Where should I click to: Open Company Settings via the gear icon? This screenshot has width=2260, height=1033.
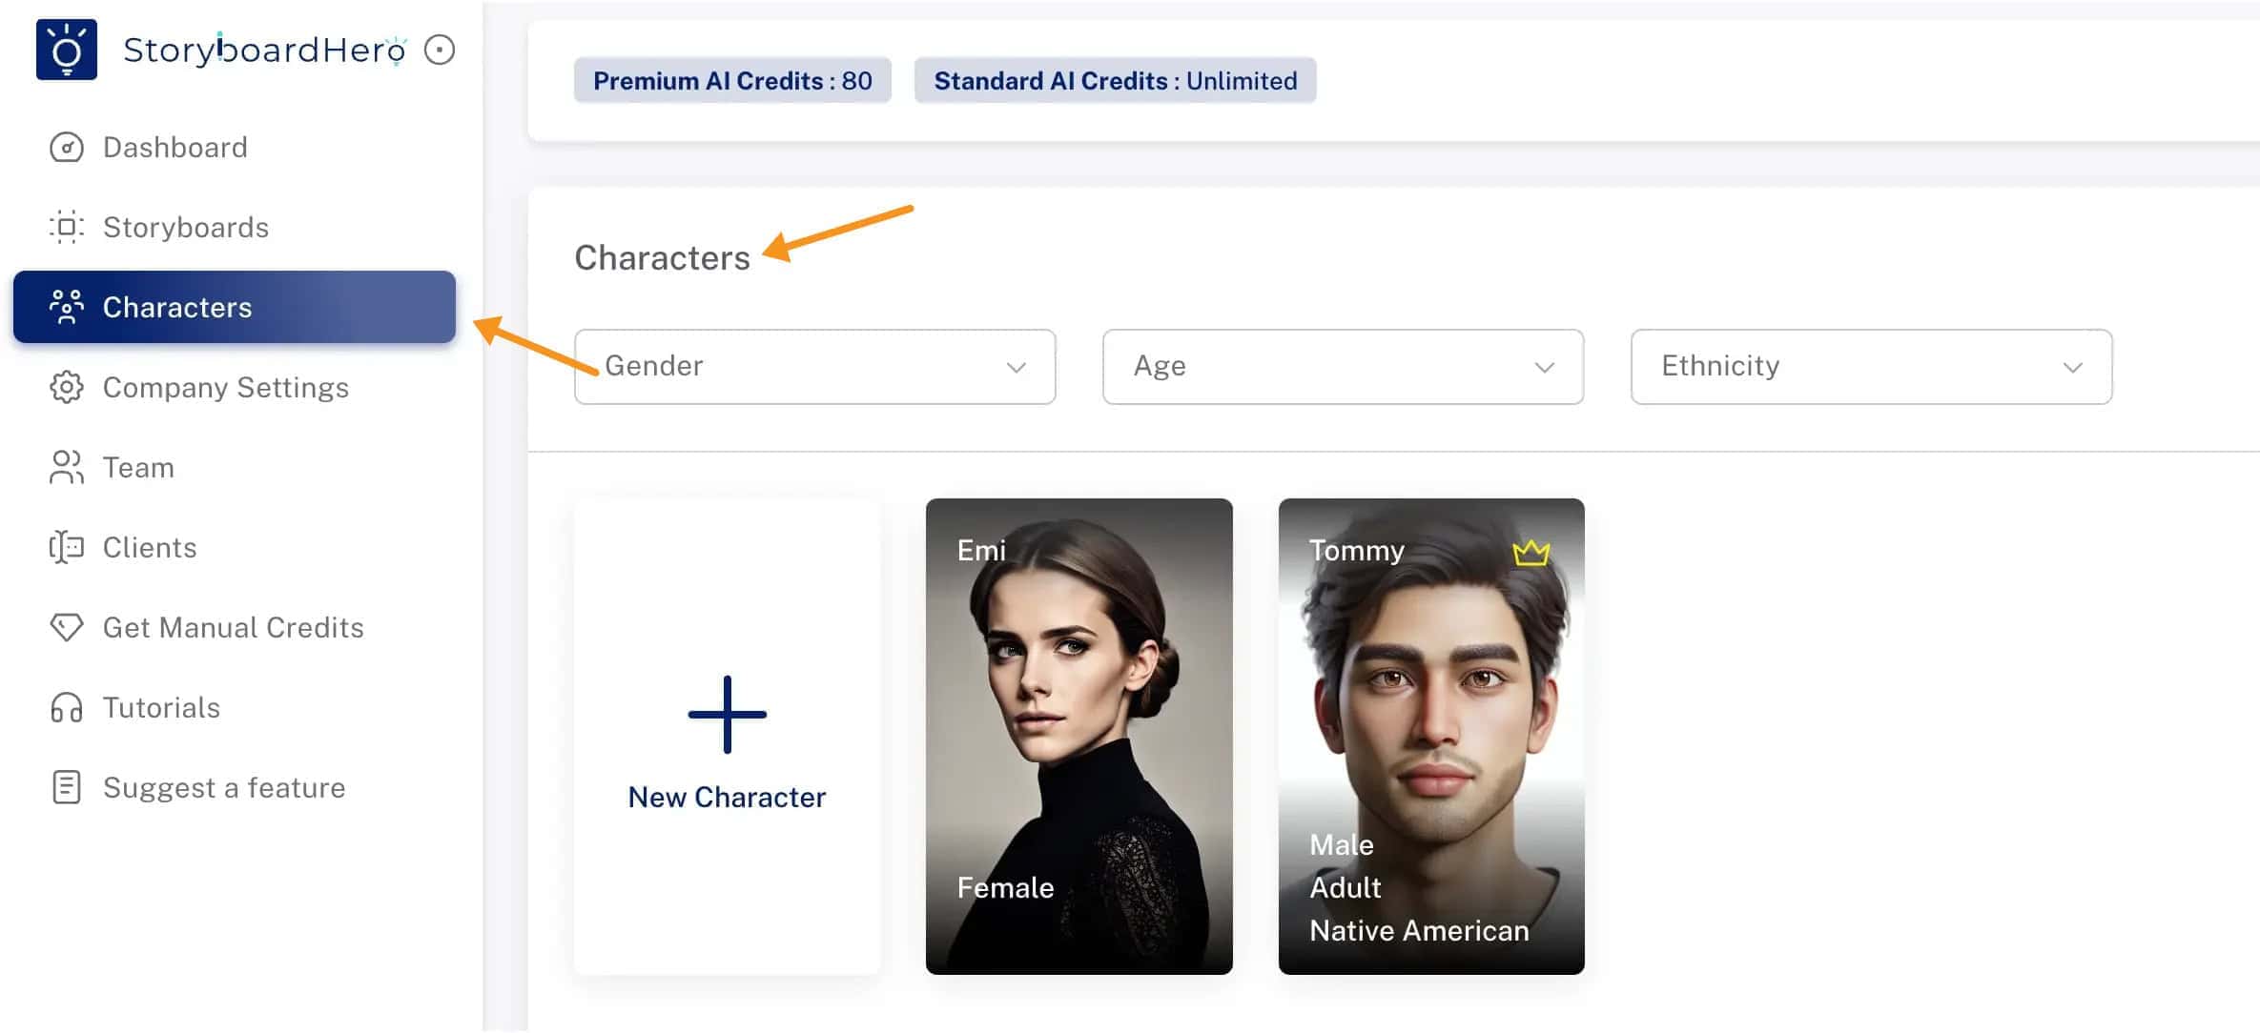pos(65,387)
